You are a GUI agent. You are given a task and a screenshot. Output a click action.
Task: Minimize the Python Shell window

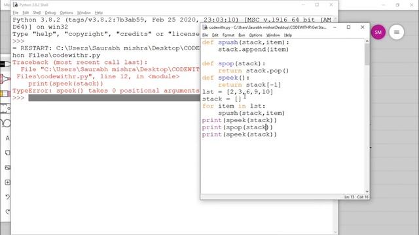[x=303, y=5]
